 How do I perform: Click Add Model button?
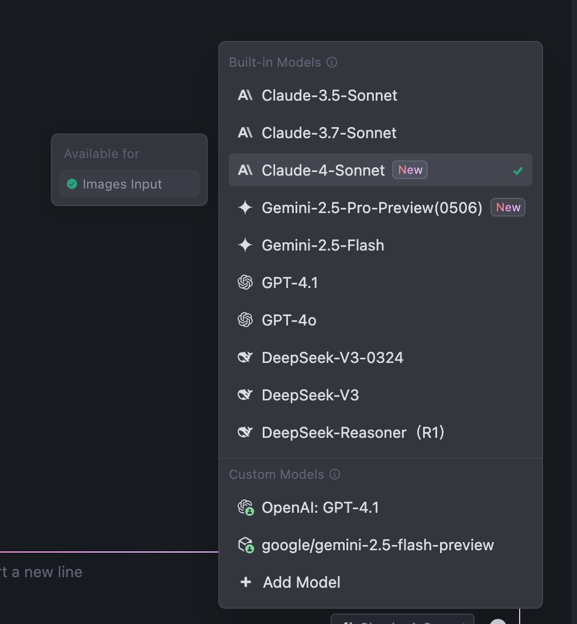pos(380,582)
